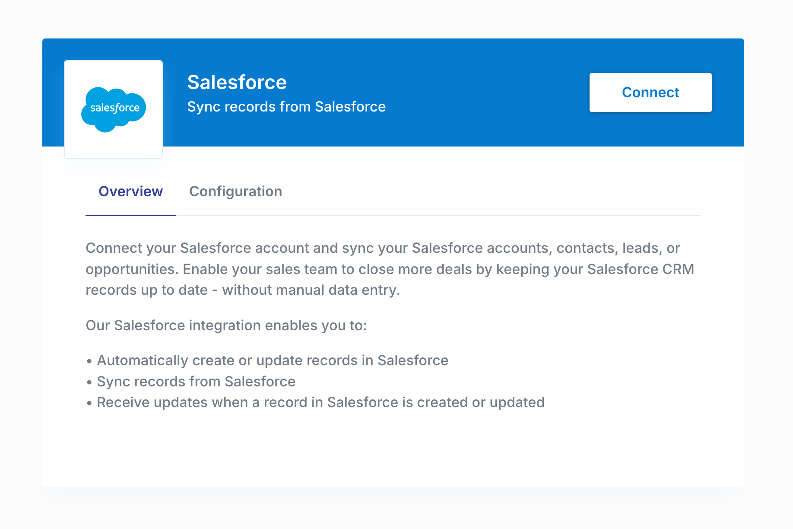
Task: Click the blank white card area below the bullets
Action: (x=393, y=449)
